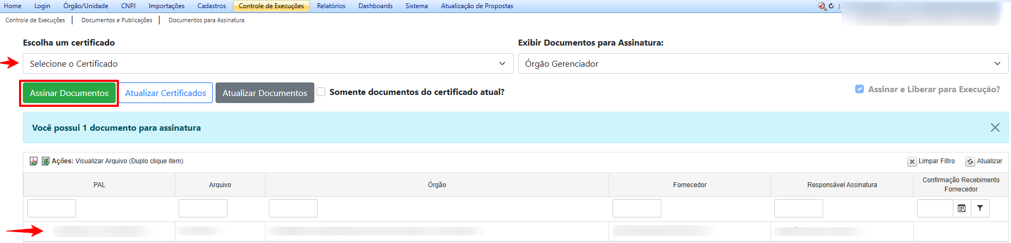Export the list as PDF
This screenshot has height=243, width=1011.
click(x=34, y=161)
